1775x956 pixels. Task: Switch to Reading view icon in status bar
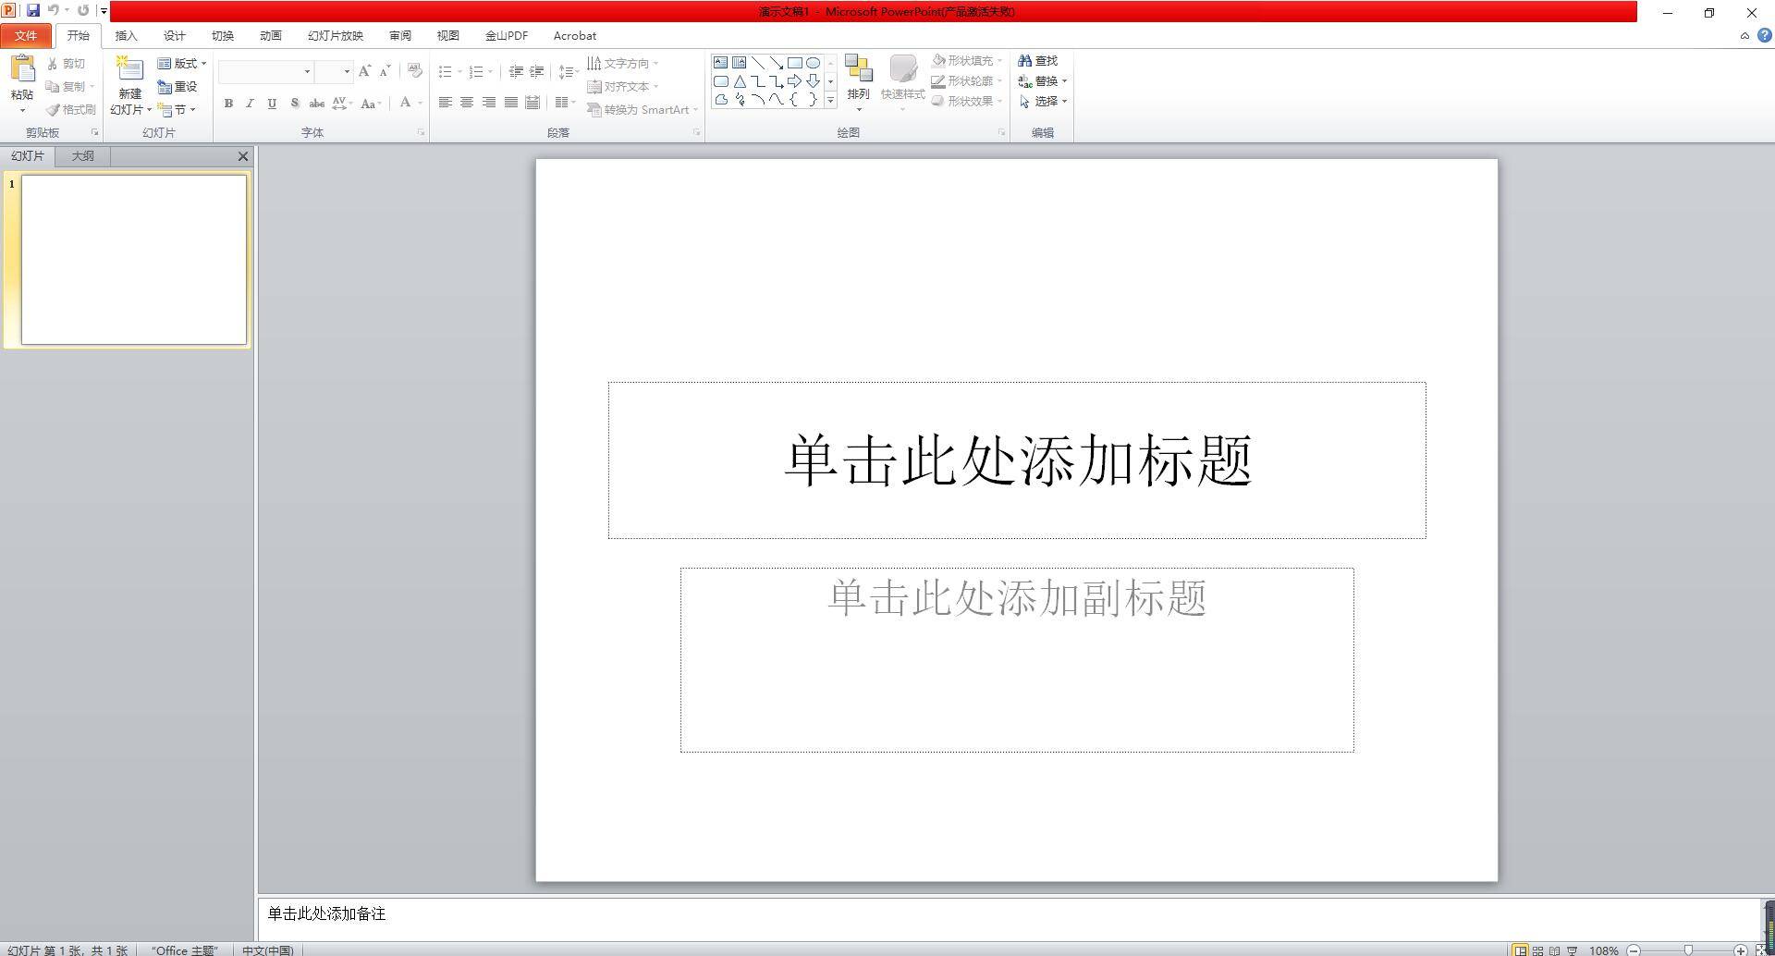coord(1555,950)
